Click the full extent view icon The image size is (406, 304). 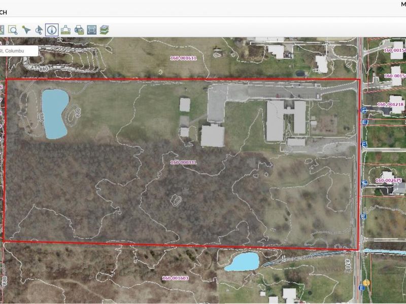[91, 30]
